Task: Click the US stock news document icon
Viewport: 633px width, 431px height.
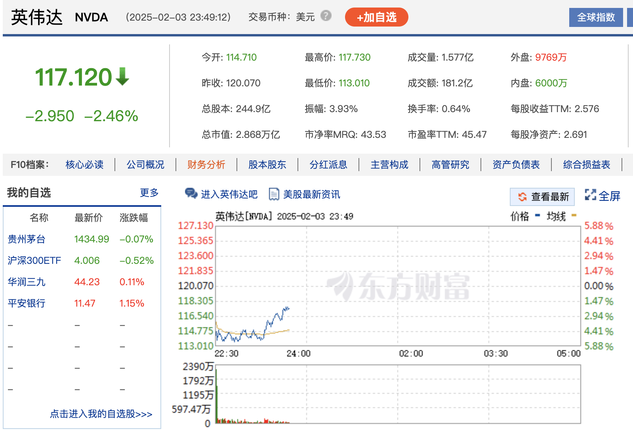Action: 274,194
